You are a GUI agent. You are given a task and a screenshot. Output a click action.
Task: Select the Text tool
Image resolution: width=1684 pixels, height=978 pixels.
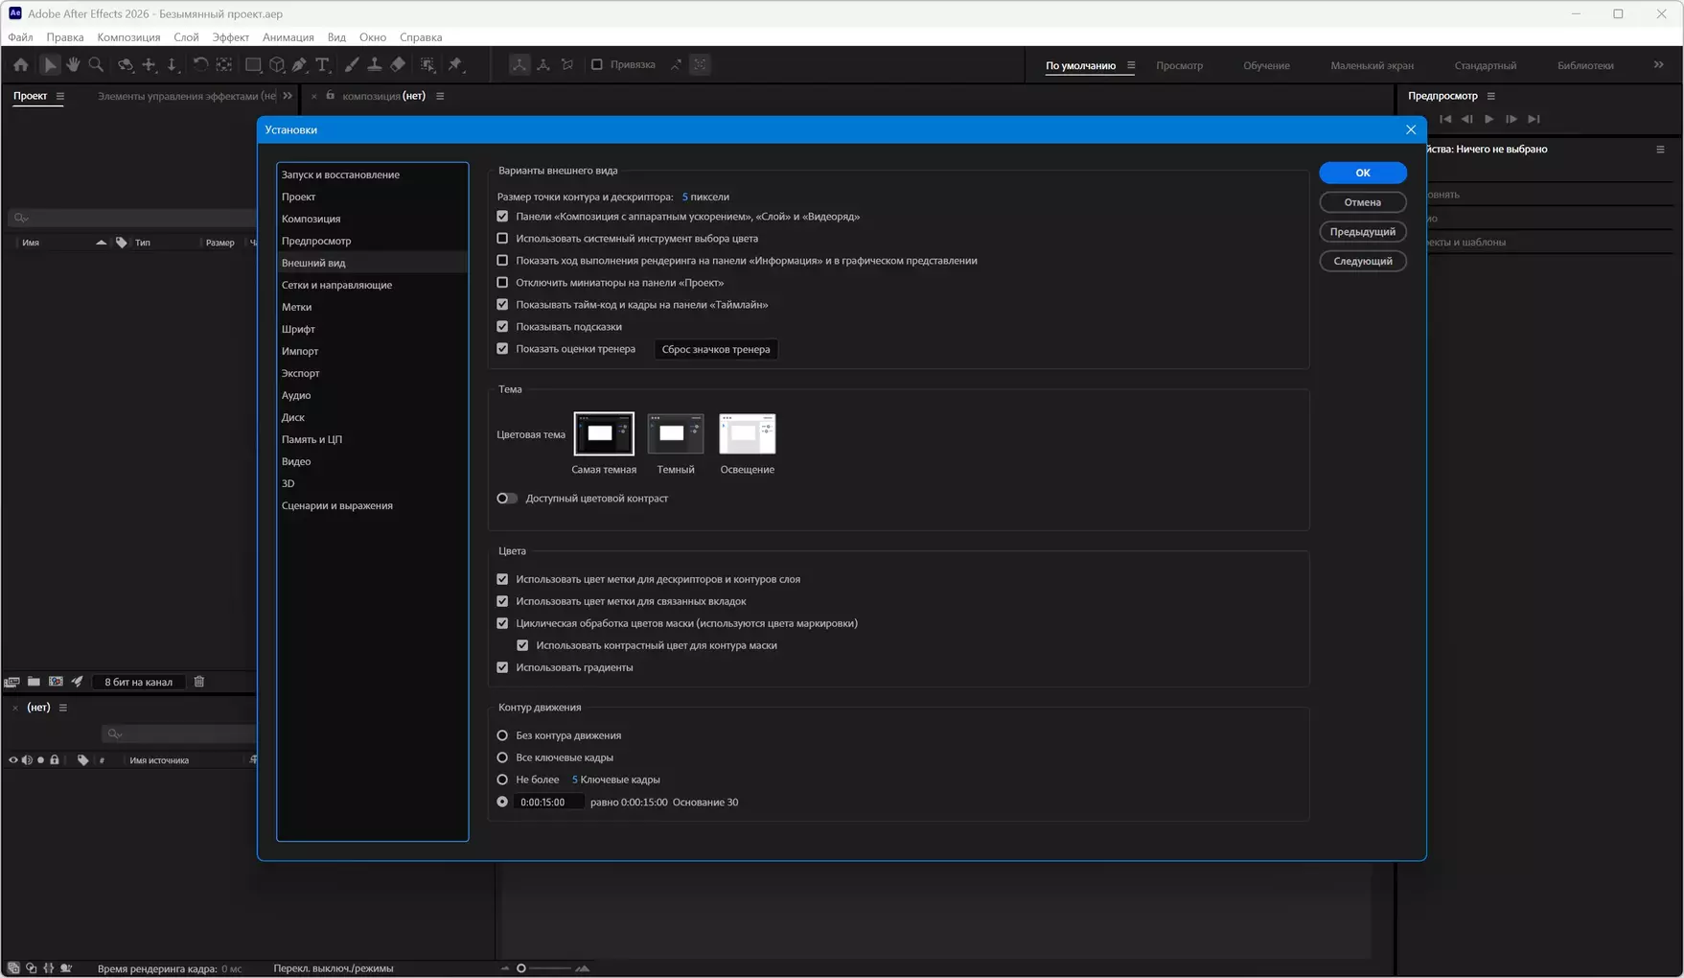click(323, 65)
